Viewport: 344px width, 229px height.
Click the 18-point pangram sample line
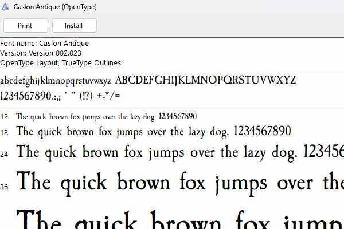[x=154, y=132]
